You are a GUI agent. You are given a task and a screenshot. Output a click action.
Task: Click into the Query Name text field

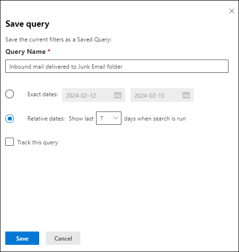tap(117, 66)
